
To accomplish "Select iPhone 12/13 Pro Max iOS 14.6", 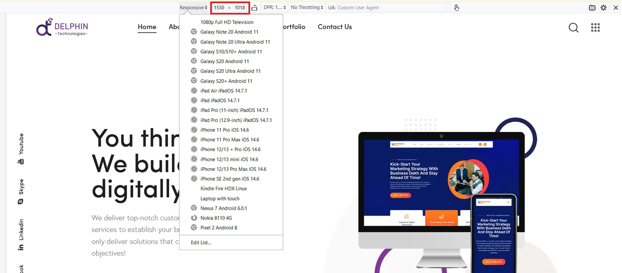I will point(231,169).
